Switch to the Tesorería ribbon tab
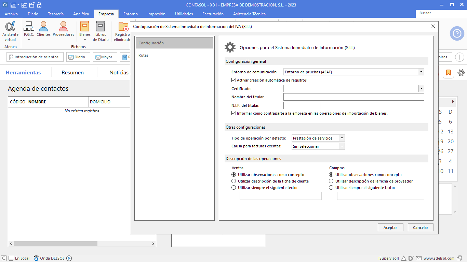Viewport: 467px width, 262px height. (x=55, y=14)
